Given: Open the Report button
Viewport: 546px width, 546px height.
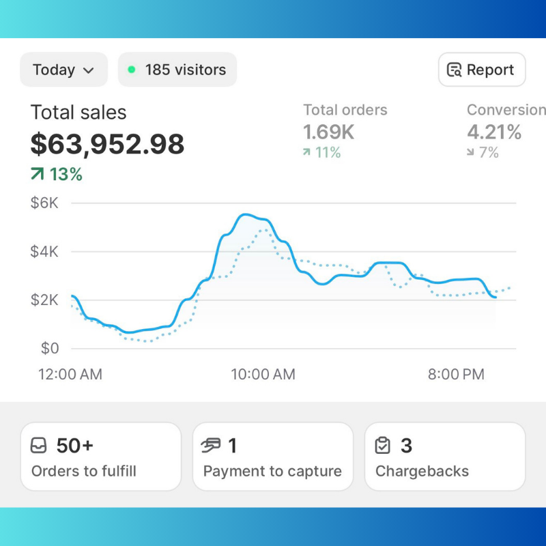Looking at the screenshot, I should coord(482,70).
